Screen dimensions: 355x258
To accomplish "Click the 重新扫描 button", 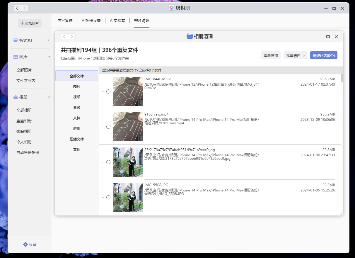I will [271, 55].
